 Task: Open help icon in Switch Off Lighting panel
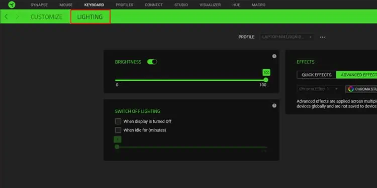(274, 106)
